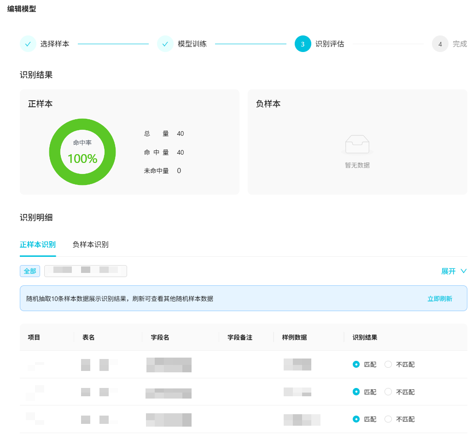
Task: Switch to the 负样本识别 tab
Action: tap(91, 244)
